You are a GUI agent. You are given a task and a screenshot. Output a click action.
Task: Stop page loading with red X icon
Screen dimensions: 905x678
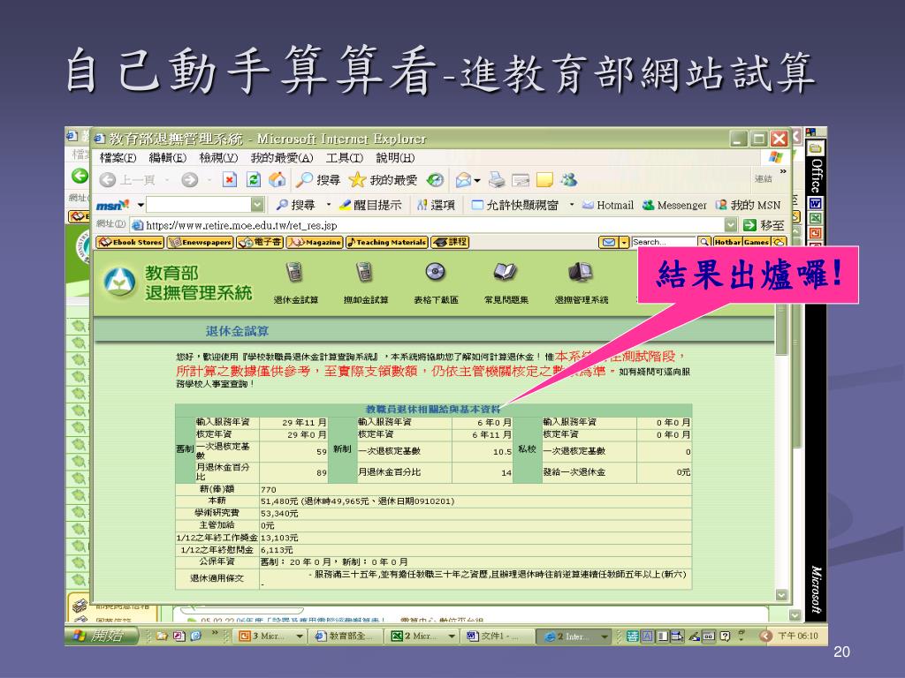pyautogui.click(x=229, y=180)
